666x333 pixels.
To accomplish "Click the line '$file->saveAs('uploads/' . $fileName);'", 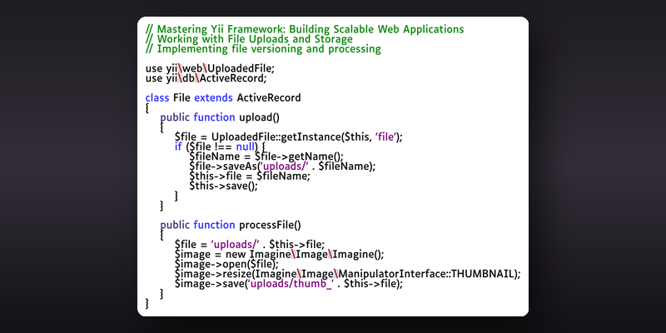I will (282, 166).
